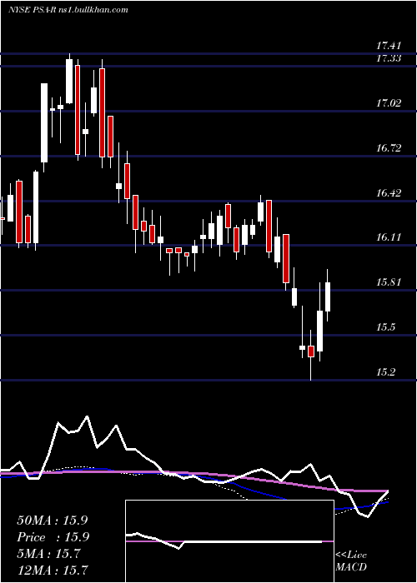This screenshot has height=583, width=417.
Task: Click the 16.11 price level label
Action: click(389, 237)
